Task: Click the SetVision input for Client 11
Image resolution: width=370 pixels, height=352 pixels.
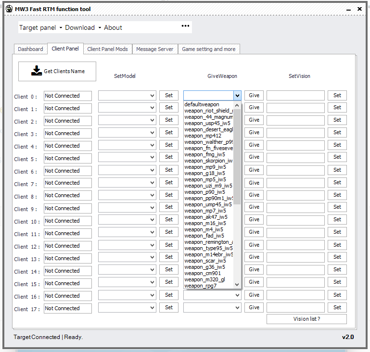Action: 295,232
